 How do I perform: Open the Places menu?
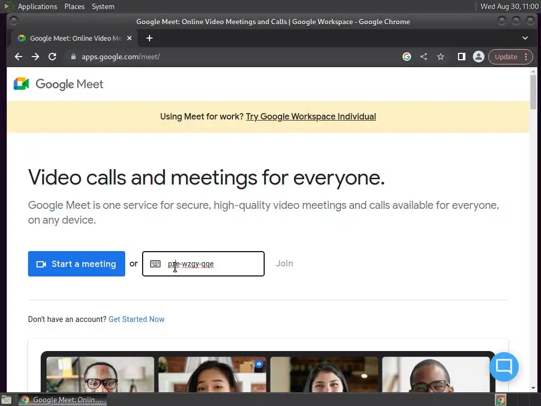coord(74,6)
